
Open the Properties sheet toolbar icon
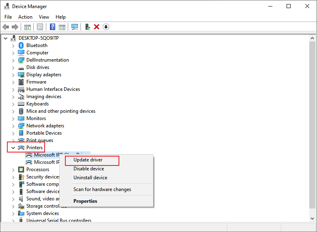pos(40,27)
